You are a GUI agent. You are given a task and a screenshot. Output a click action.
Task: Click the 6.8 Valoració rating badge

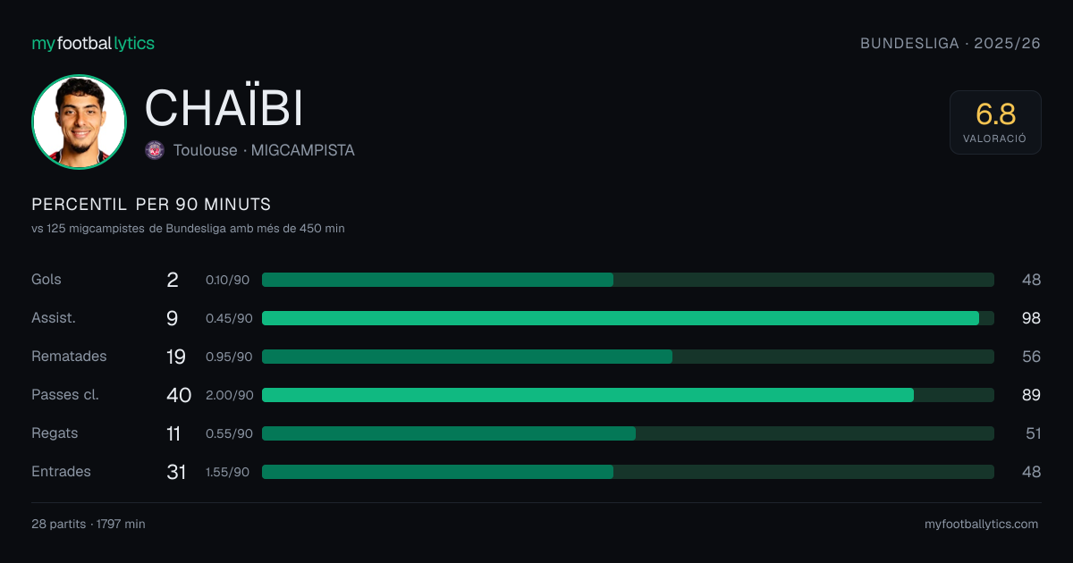click(995, 122)
